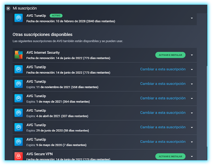Image resolution: width=212 pixels, height=165 pixels.
Task: Click TuneUp icon expiring 9 de mayo 2020
Action: click(19, 142)
